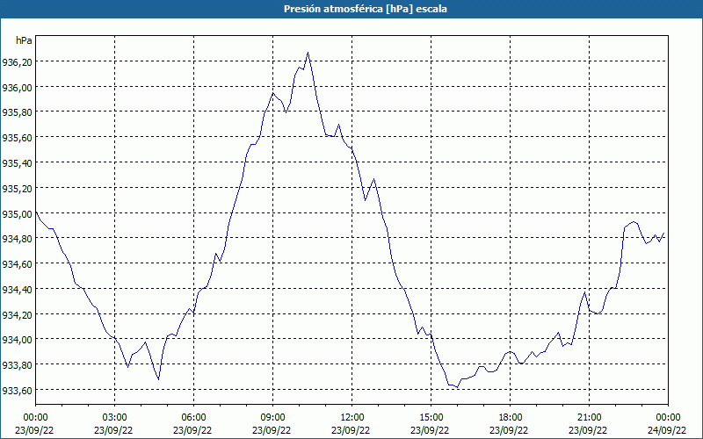This screenshot has width=703, height=439.
Task: Click the chart title "Presión atmosférica [hPa] escala"
Action: click(x=366, y=9)
